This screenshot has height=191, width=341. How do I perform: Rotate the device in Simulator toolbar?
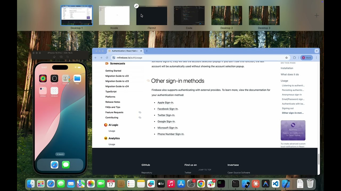coord(67,57)
